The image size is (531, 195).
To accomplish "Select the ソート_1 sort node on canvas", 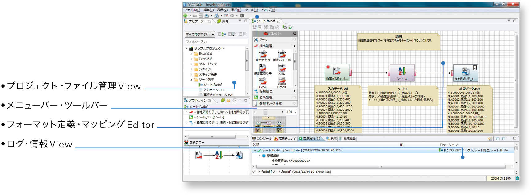I will click(402, 73).
